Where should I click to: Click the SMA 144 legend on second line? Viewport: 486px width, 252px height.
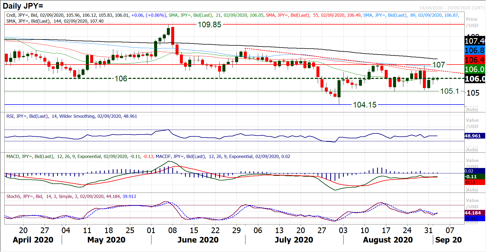(55, 21)
